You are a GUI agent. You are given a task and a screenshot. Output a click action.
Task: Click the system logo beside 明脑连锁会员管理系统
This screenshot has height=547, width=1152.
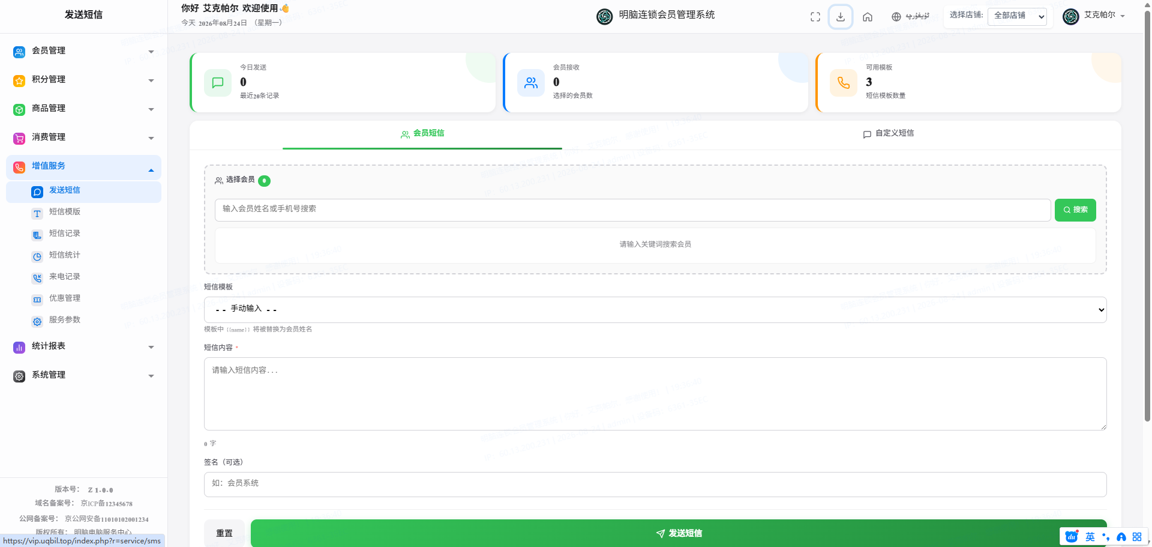click(605, 17)
